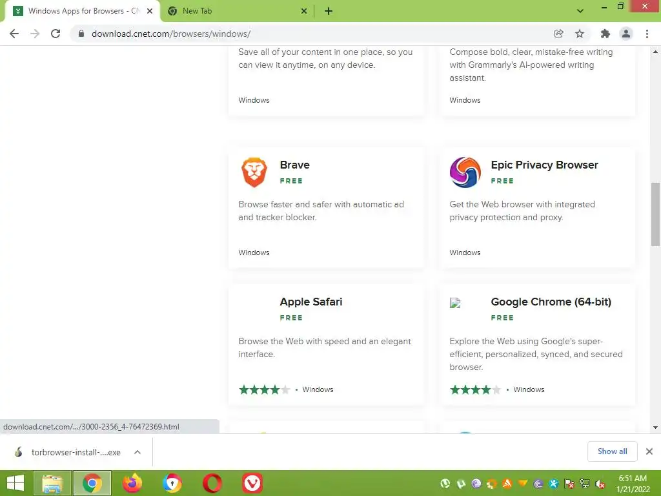661x496 pixels.
Task: Launch Opera from the taskbar
Action: (212, 483)
